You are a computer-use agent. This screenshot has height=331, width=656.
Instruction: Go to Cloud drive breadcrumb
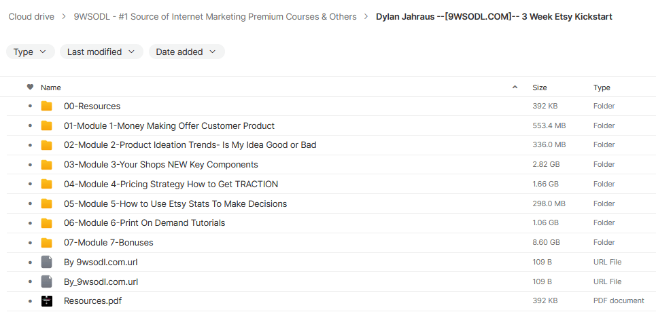(31, 16)
